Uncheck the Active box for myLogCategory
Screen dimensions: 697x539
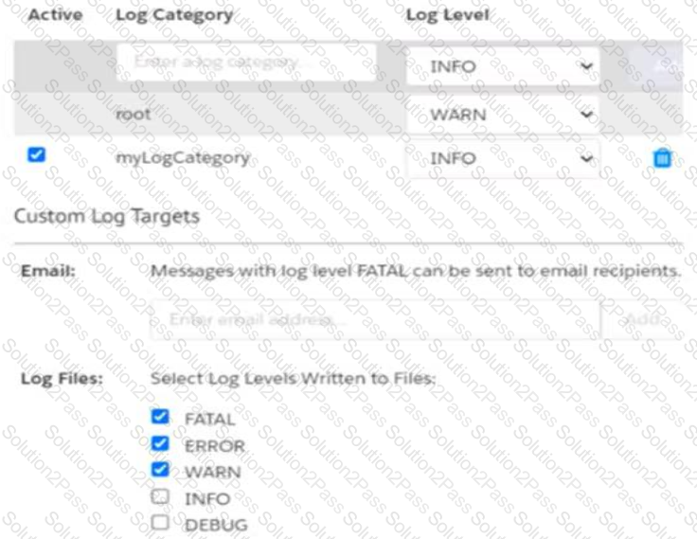[x=36, y=154]
